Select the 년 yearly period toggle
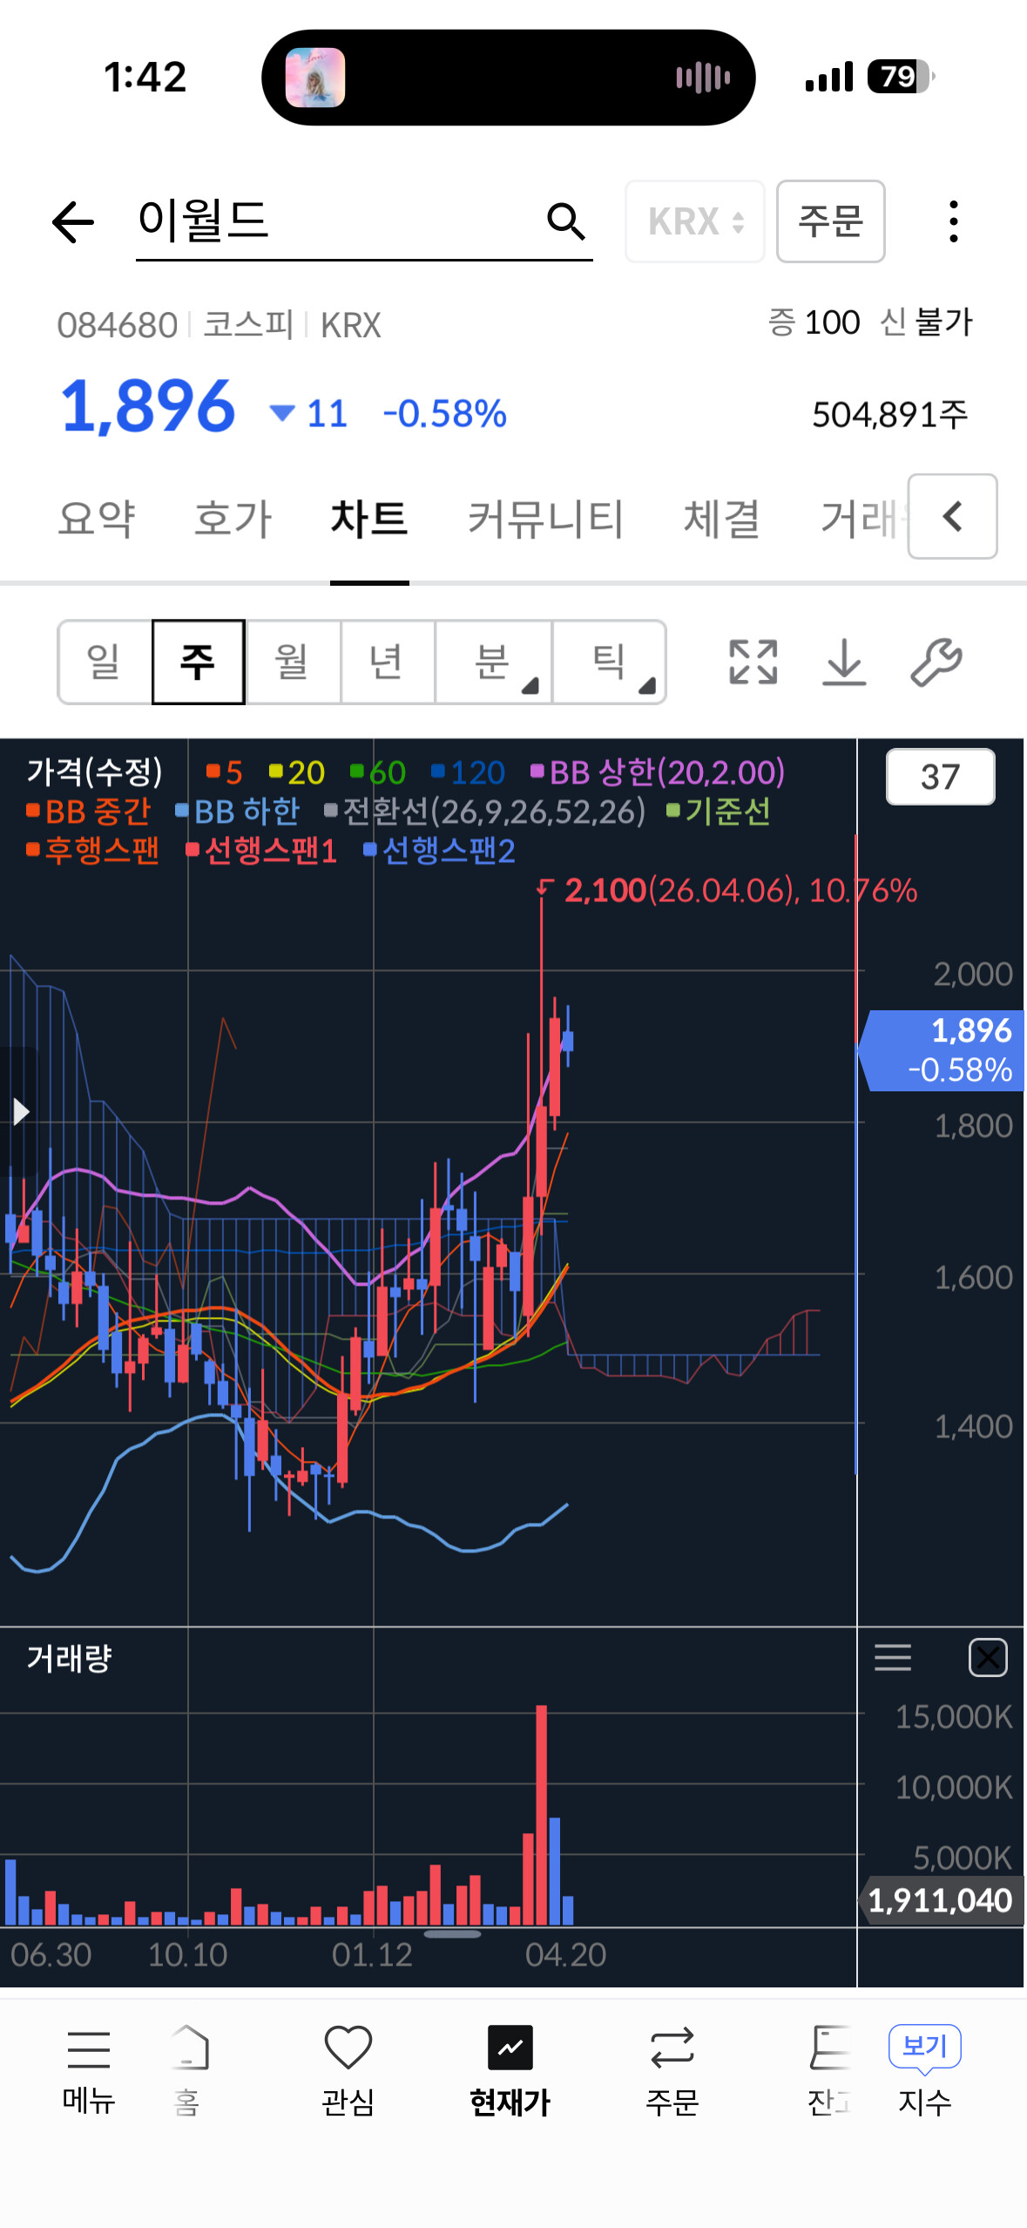1027x2228 pixels. pos(387,662)
